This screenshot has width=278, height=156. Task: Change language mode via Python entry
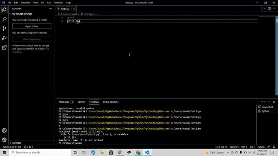(x=261, y=147)
